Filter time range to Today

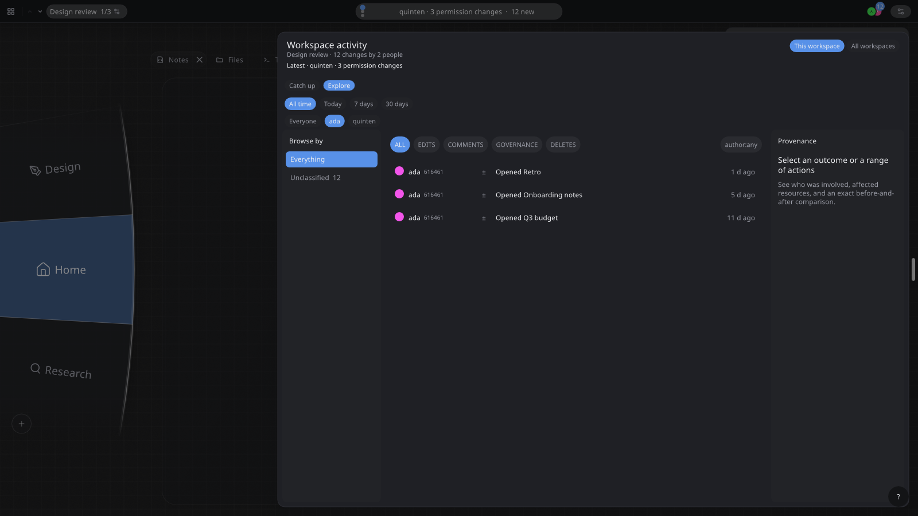pyautogui.click(x=333, y=104)
